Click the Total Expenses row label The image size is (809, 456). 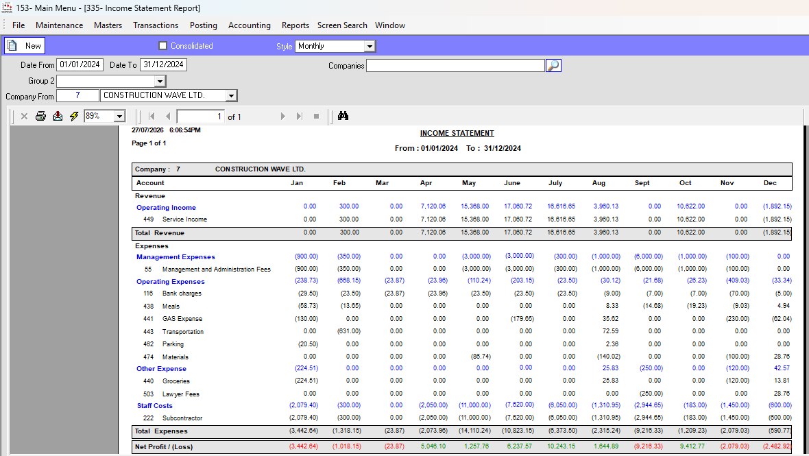(x=161, y=431)
